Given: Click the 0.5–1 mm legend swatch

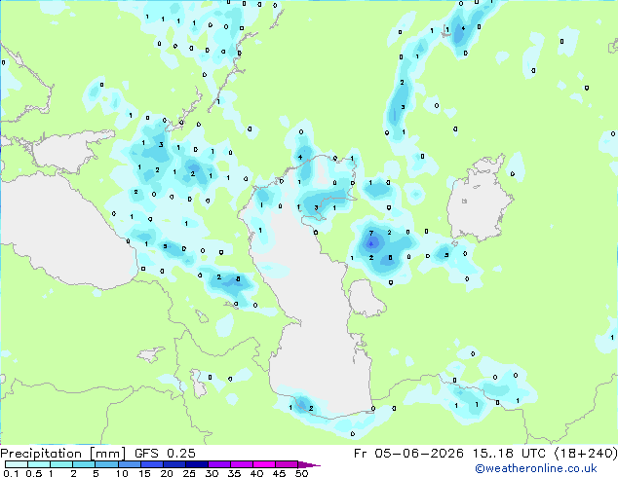Looking at the screenshot, I should point(39,464).
